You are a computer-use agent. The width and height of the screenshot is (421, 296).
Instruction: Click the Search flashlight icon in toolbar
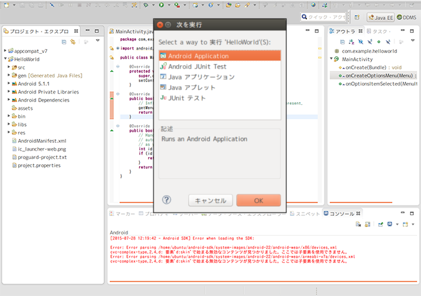247,5
